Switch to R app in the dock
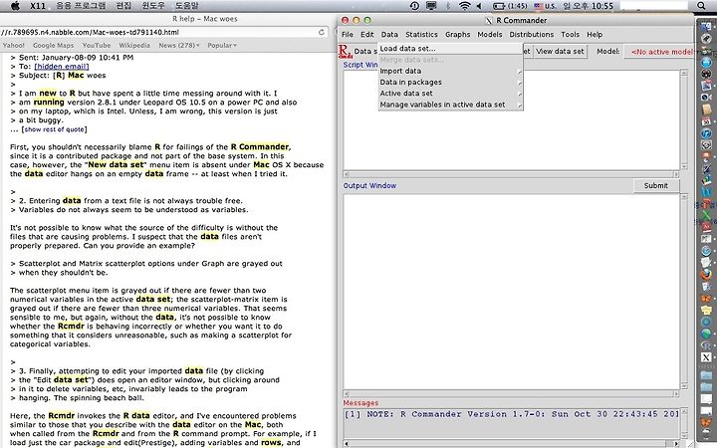Viewport: 717px width, 448px height. 706,345
